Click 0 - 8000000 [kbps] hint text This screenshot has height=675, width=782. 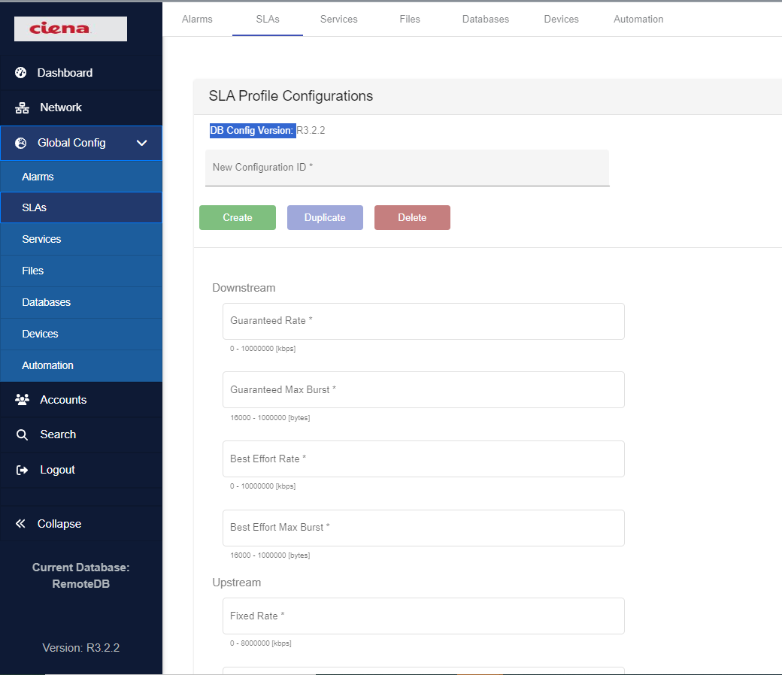tap(260, 643)
